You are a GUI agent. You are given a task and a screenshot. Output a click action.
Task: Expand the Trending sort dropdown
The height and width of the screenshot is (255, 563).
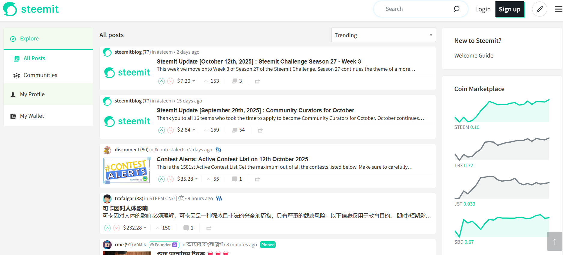tap(383, 35)
